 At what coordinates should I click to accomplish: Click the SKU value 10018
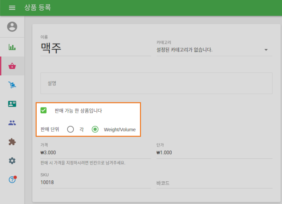[x=47, y=182]
